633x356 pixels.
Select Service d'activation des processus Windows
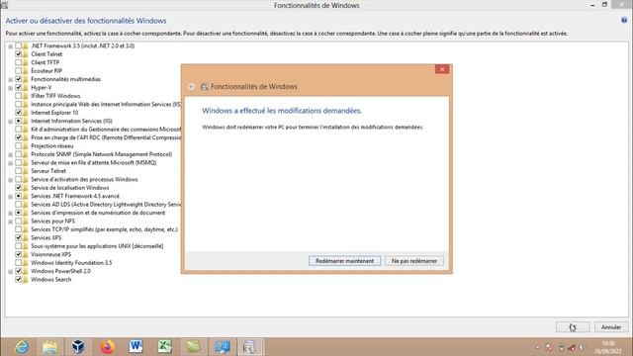click(84, 179)
